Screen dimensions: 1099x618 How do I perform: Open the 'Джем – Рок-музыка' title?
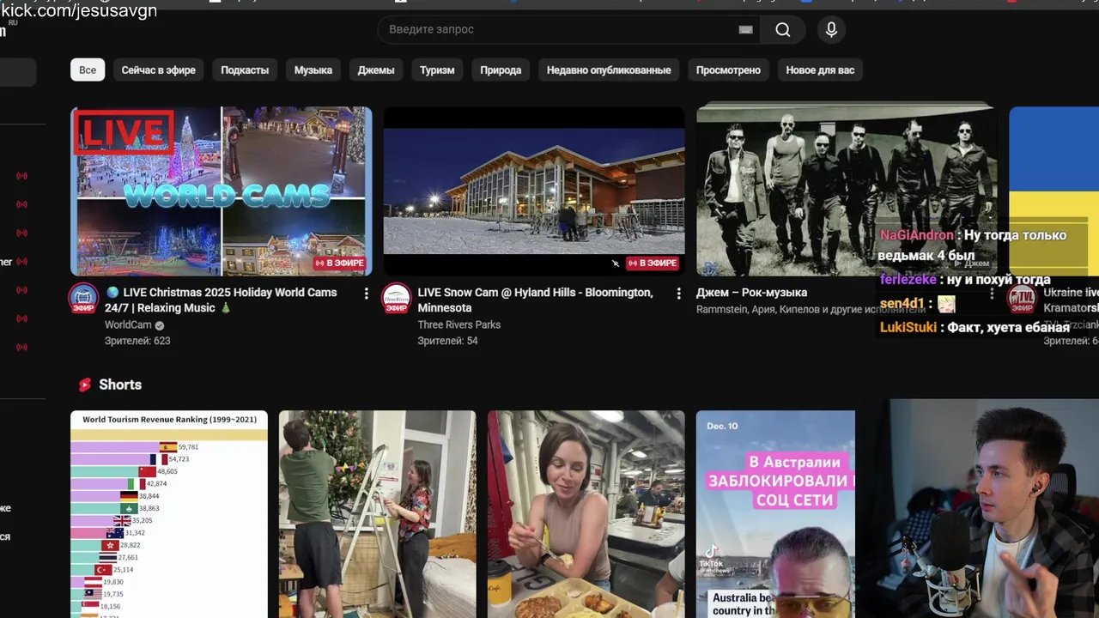751,293
